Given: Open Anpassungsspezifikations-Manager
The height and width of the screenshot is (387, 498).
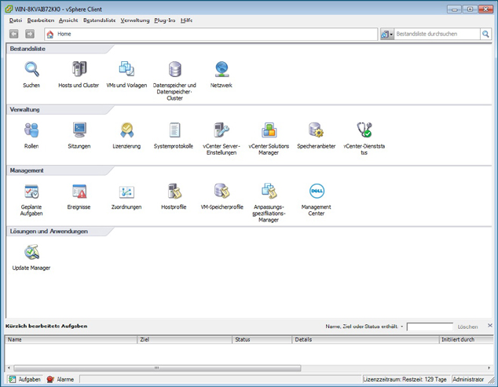Looking at the screenshot, I should [269, 191].
